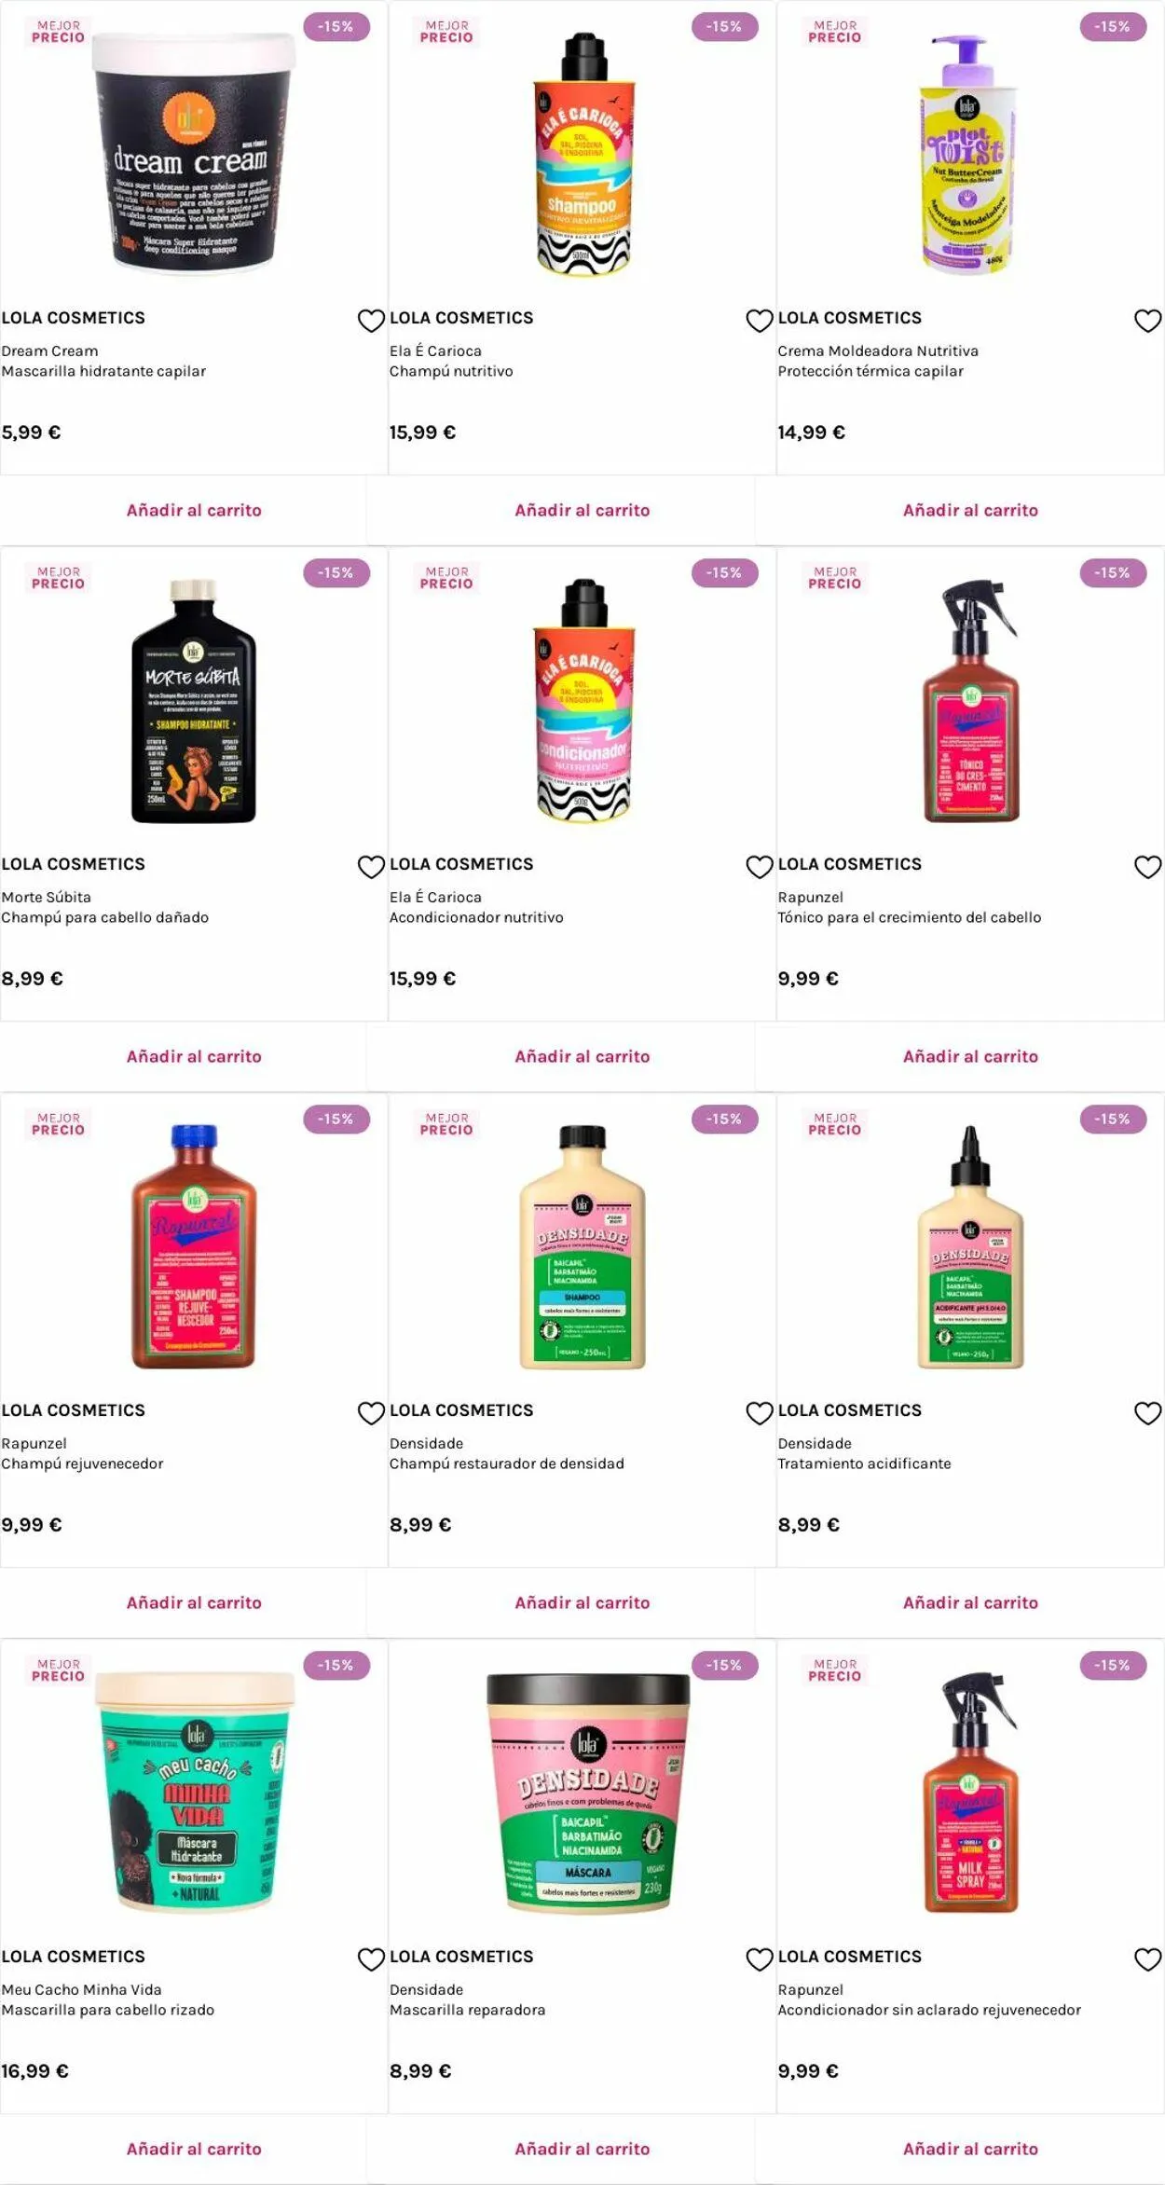
Task: Open the Dream Cream jar product image
Action: pyautogui.click(x=194, y=154)
